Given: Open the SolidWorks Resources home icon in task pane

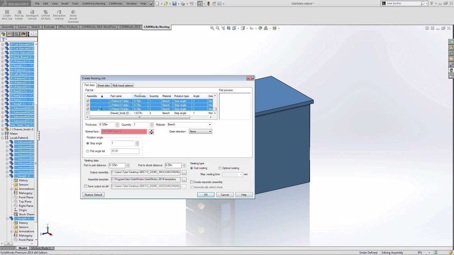Looking at the screenshot, I should click(451, 47).
